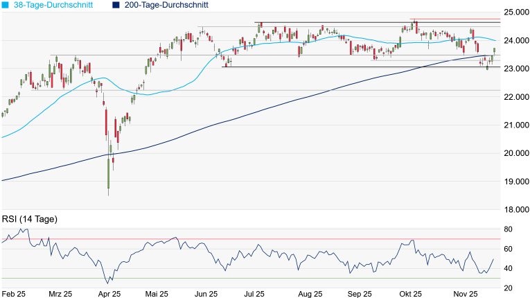Image resolution: width=530 pixels, height=298 pixels.
Task: Toggle the 38-Tage-Durchschnitt legend label
Action: tap(53, 5)
